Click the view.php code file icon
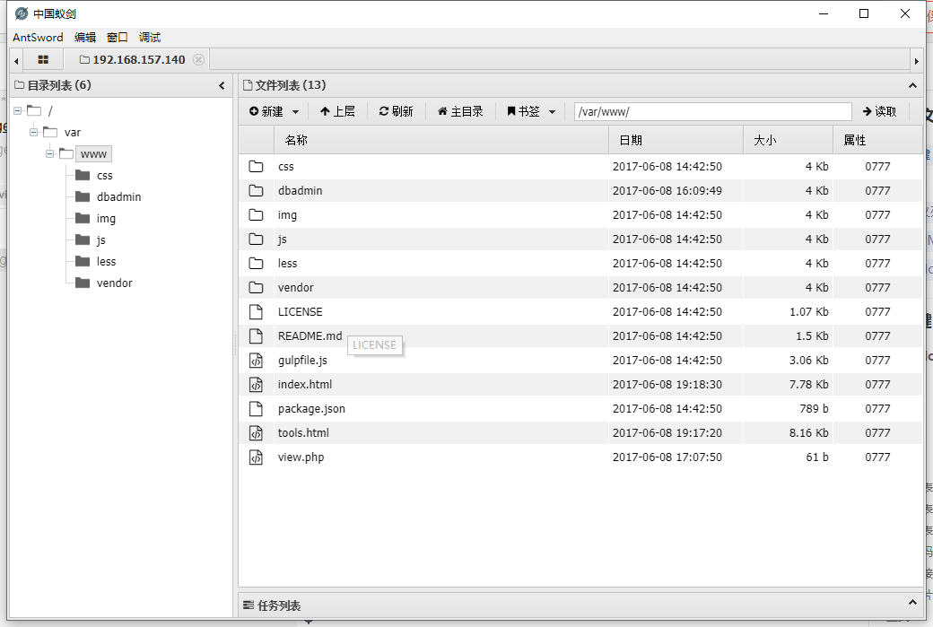 tap(256, 457)
